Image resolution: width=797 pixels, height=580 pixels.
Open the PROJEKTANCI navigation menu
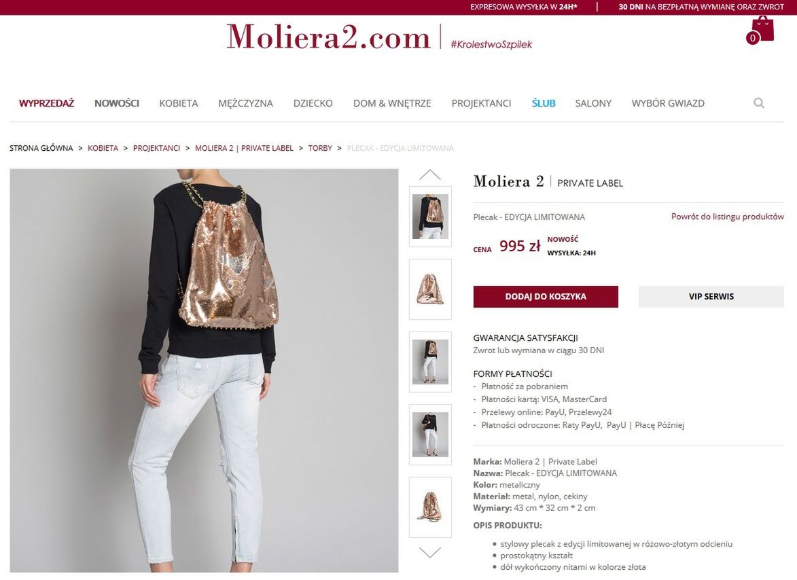coord(481,103)
